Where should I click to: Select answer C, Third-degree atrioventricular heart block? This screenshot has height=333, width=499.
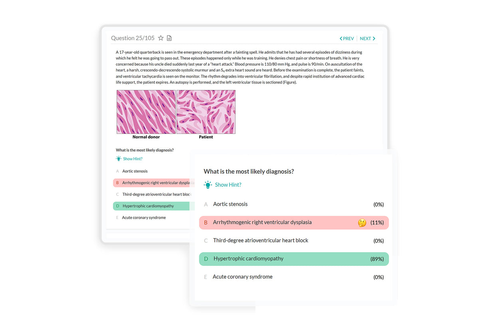[x=260, y=240]
